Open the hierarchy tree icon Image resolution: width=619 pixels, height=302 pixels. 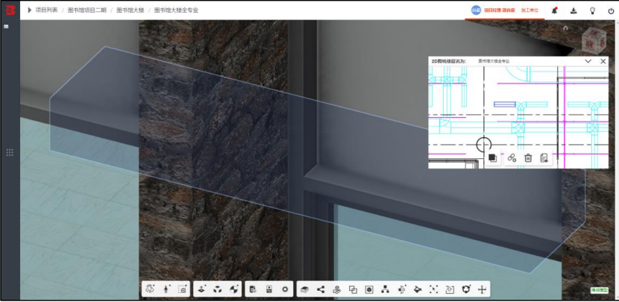tap(386, 289)
